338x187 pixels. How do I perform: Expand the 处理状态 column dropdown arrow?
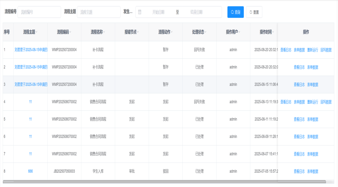coord(205,32)
